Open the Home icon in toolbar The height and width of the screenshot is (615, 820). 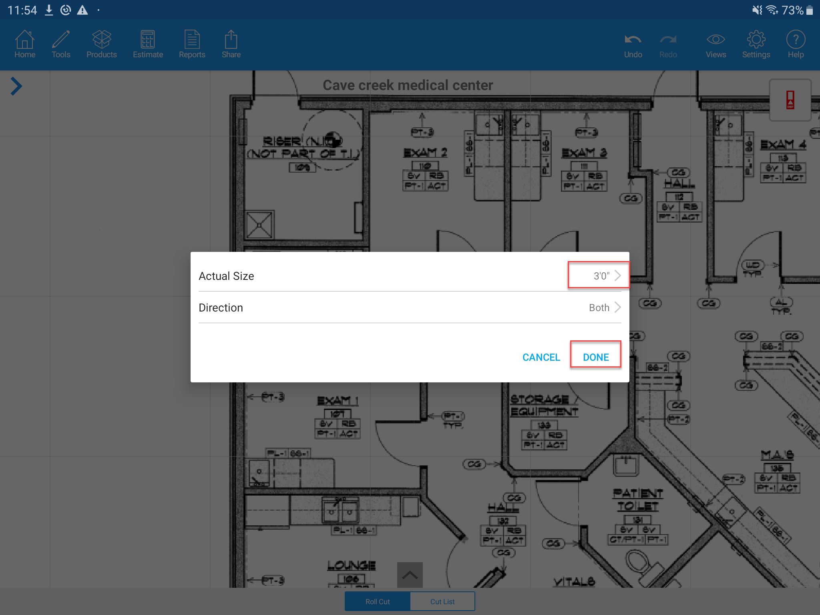(24, 44)
